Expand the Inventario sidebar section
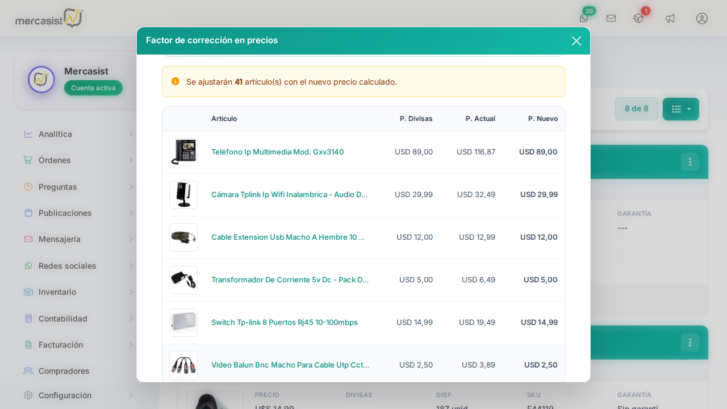This screenshot has height=409, width=727. (78, 292)
